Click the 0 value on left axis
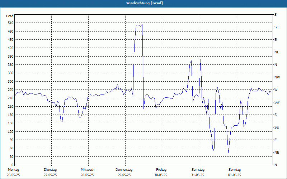The width and height of the screenshot is (287, 179). 13,165
